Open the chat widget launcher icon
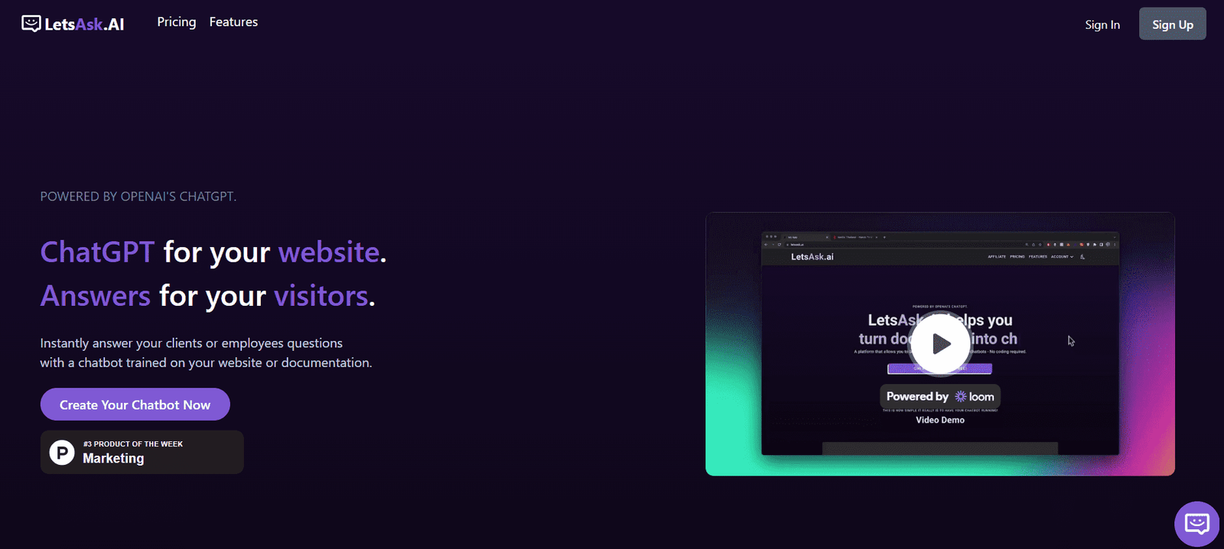 click(1196, 524)
